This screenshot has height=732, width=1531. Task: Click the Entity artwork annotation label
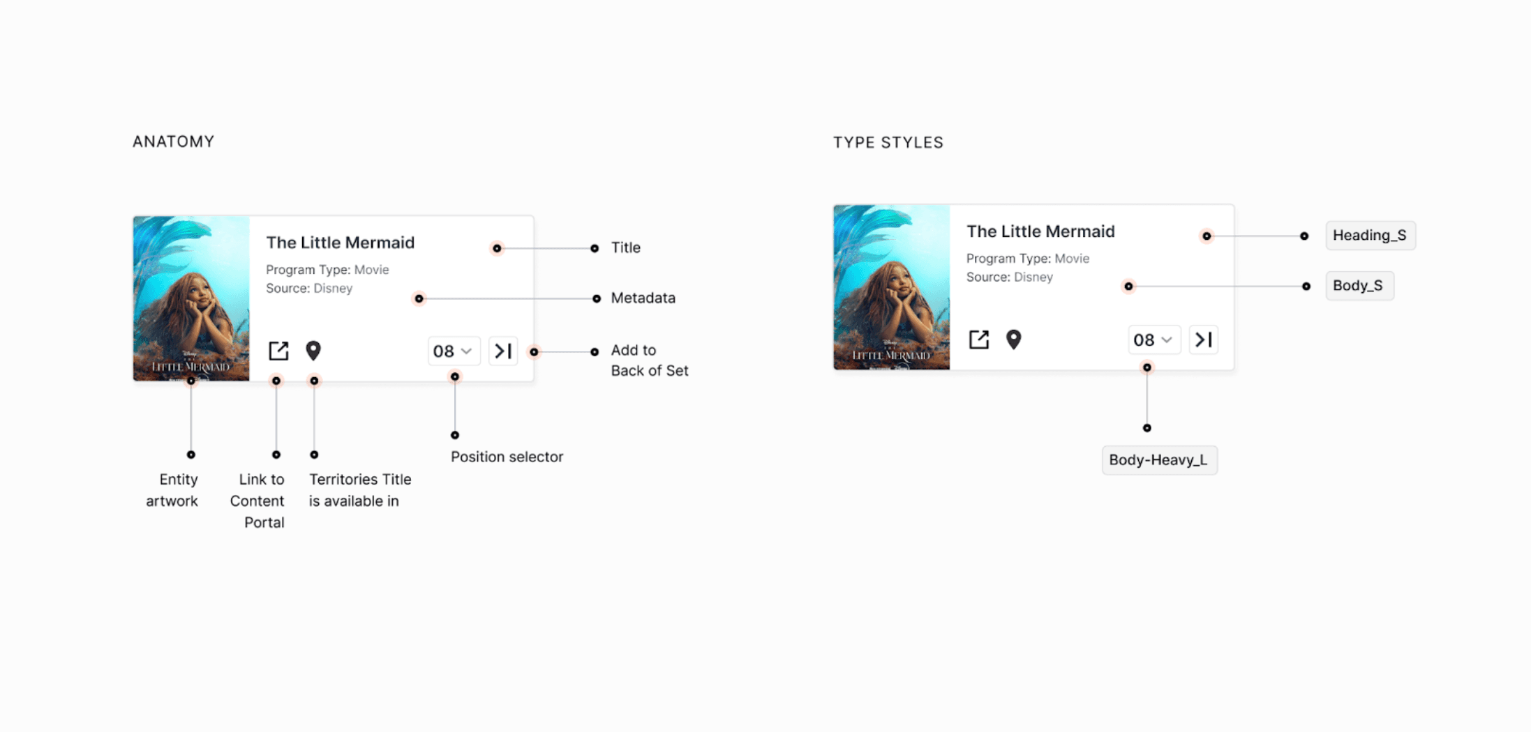point(172,490)
